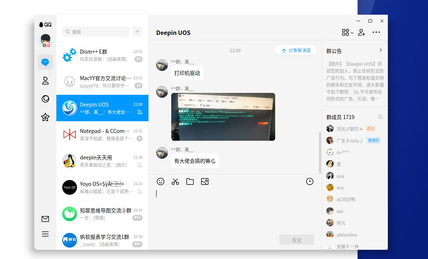Click muted bell icon on Deepin UOS chat
Image resolution: width=428 pixels, height=259 pixels.
point(140,112)
